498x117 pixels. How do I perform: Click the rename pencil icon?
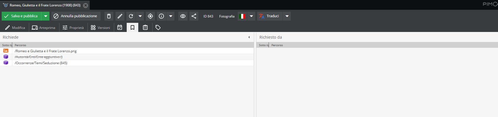[x=120, y=16]
